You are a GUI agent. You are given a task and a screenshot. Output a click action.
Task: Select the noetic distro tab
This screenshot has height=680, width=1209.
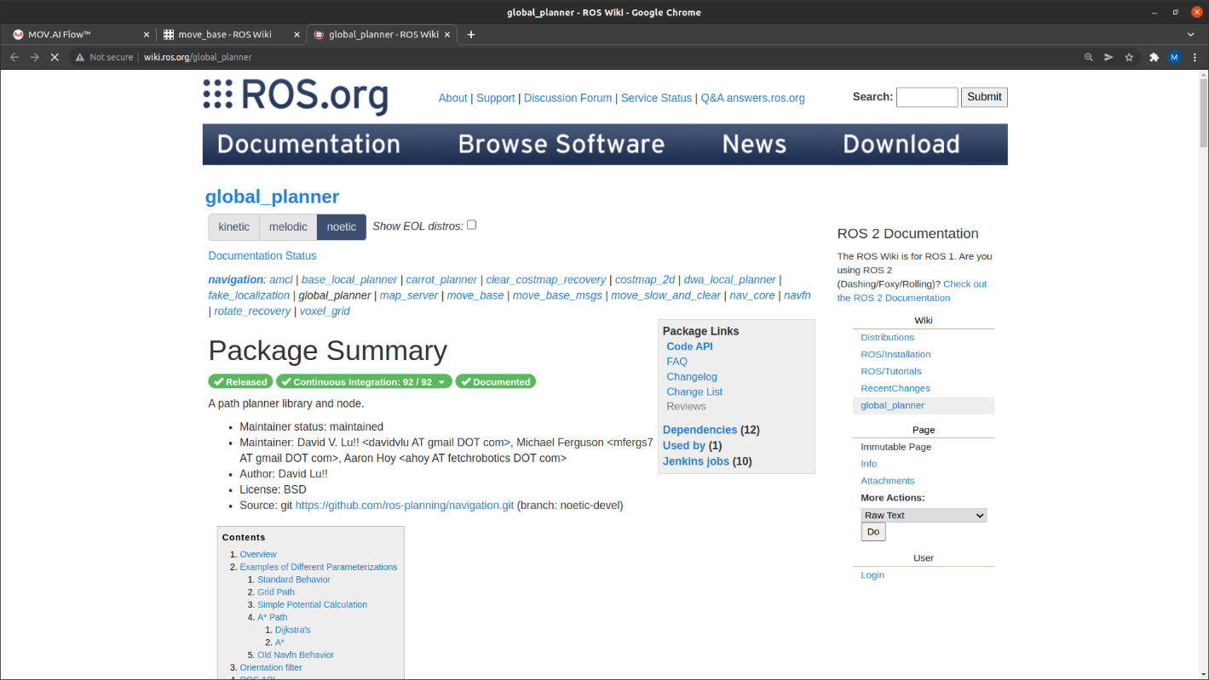click(x=342, y=227)
